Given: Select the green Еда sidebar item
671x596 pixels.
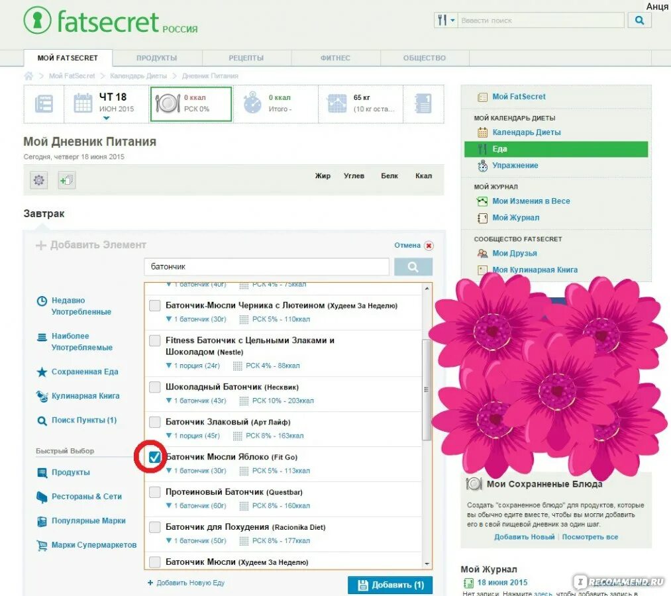Looking at the screenshot, I should [556, 149].
